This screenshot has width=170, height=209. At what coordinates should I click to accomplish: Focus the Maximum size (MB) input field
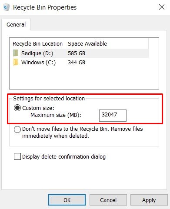[x=113, y=116]
